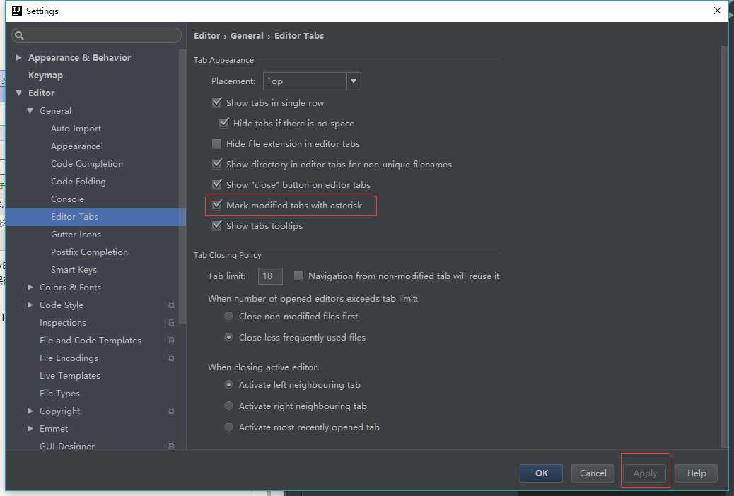734x496 pixels.
Task: Select Editor Tabs in tree
Action: tap(95, 217)
